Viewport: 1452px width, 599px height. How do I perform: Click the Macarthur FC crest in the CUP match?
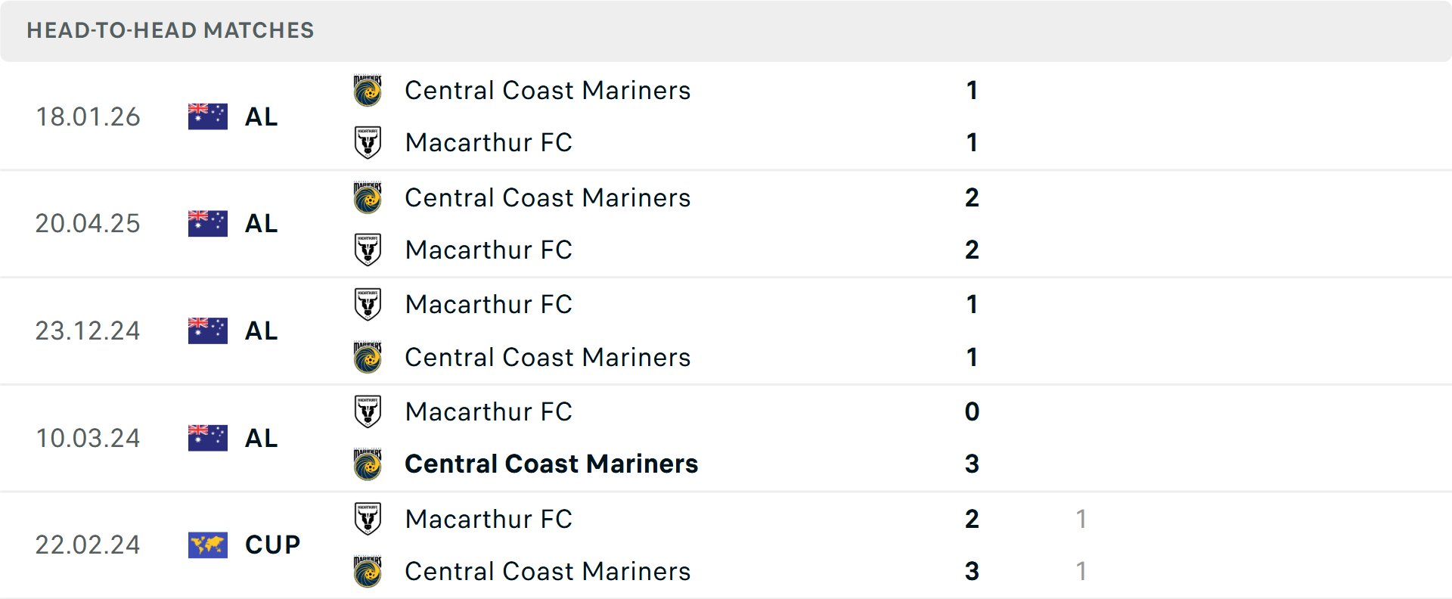[x=368, y=519]
